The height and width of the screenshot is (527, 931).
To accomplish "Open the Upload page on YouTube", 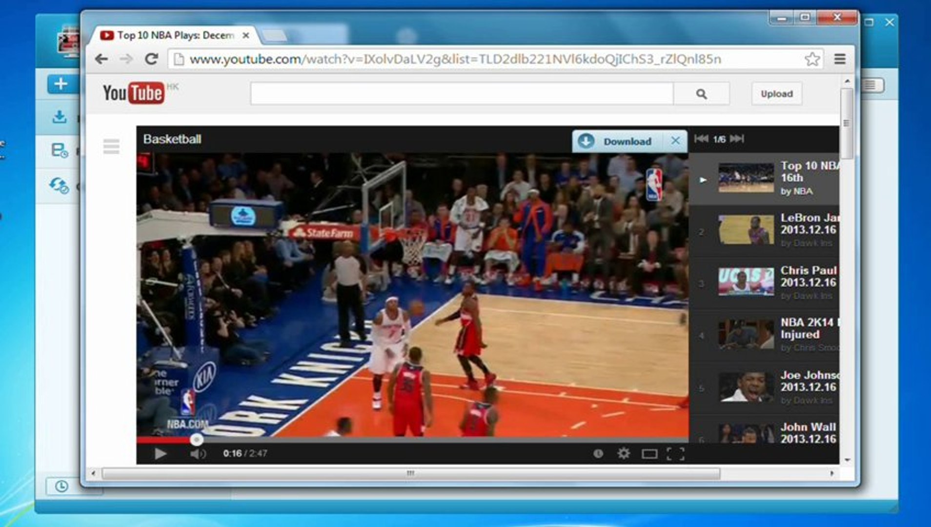I will 776,94.
